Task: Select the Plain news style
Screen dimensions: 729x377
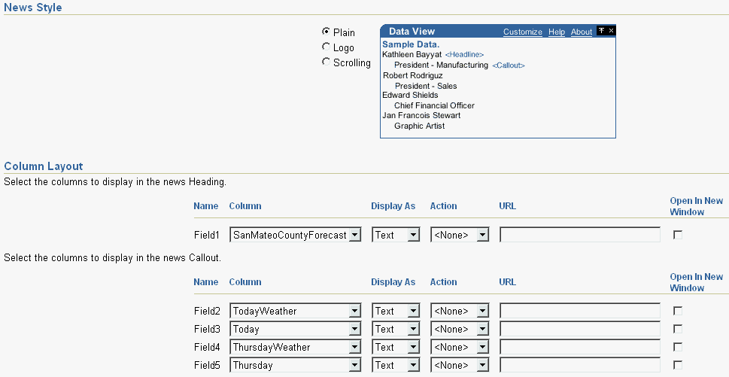Action: [326, 32]
